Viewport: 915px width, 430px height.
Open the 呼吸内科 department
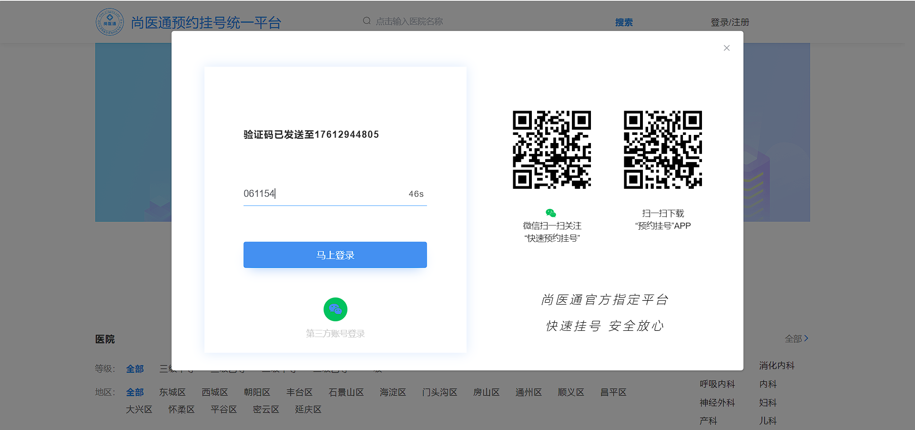(x=717, y=384)
